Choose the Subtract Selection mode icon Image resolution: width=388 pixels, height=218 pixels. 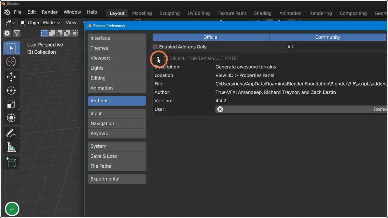(x=59, y=33)
